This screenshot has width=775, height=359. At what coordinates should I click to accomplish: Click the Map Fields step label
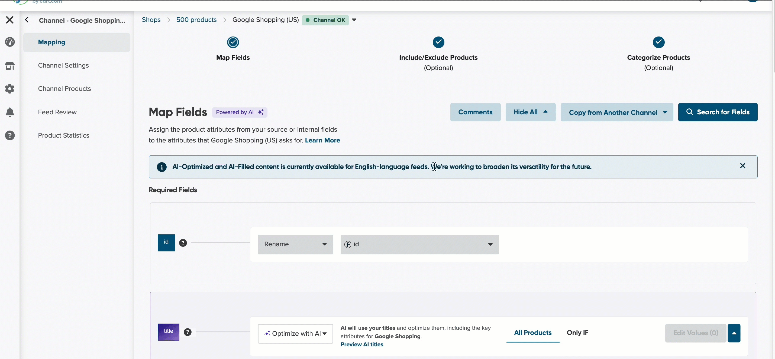coord(233,58)
